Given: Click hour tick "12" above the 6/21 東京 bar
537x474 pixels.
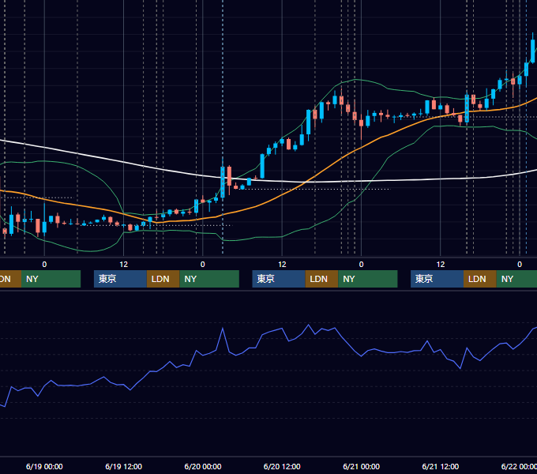Looking at the screenshot, I should click(441, 265).
